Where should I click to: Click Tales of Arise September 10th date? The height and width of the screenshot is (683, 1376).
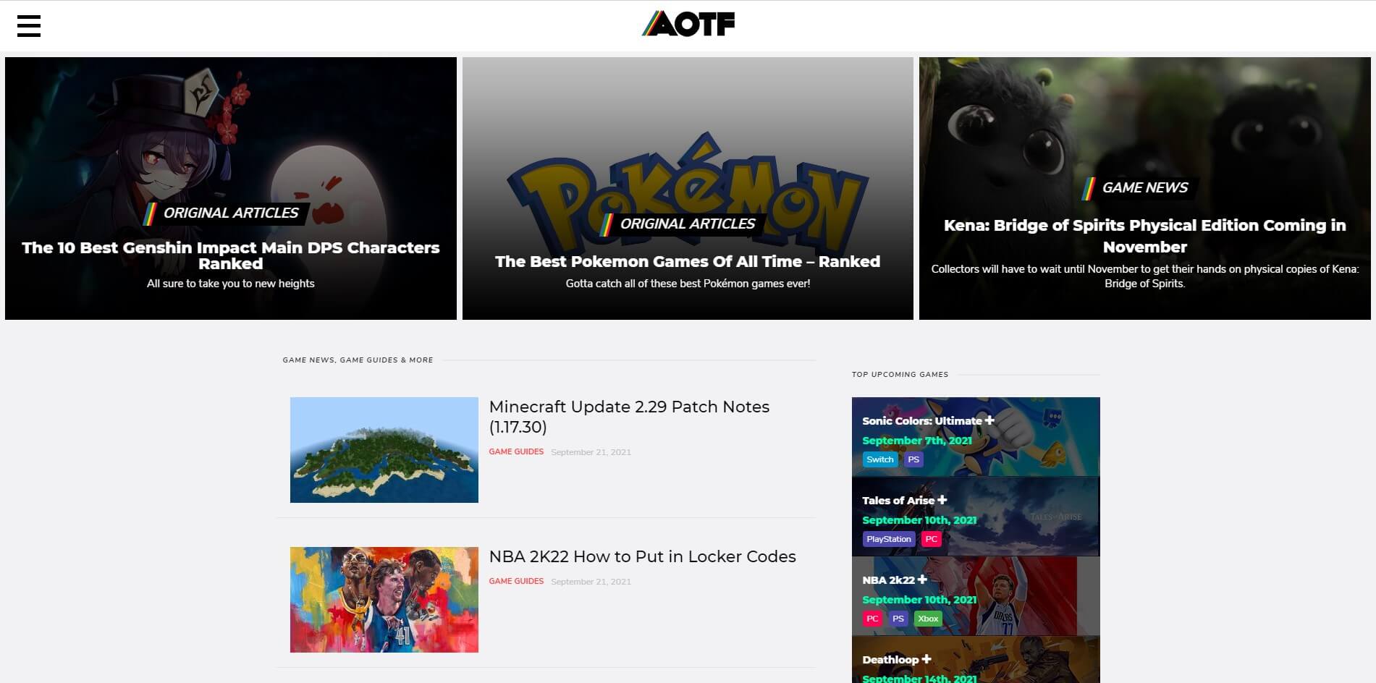[919, 520]
